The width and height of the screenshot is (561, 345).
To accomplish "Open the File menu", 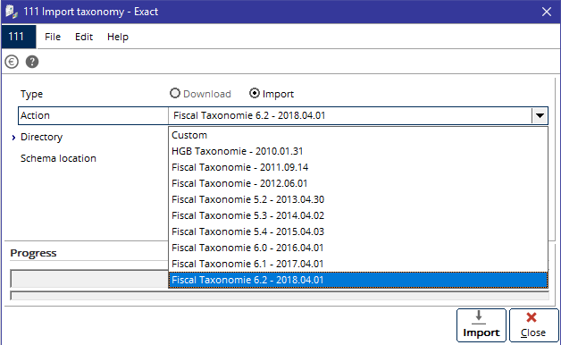I will pyautogui.click(x=53, y=37).
